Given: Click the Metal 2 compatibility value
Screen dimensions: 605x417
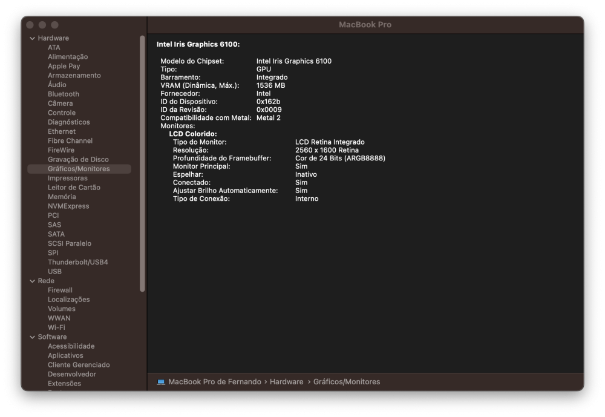Looking at the screenshot, I should [x=269, y=118].
